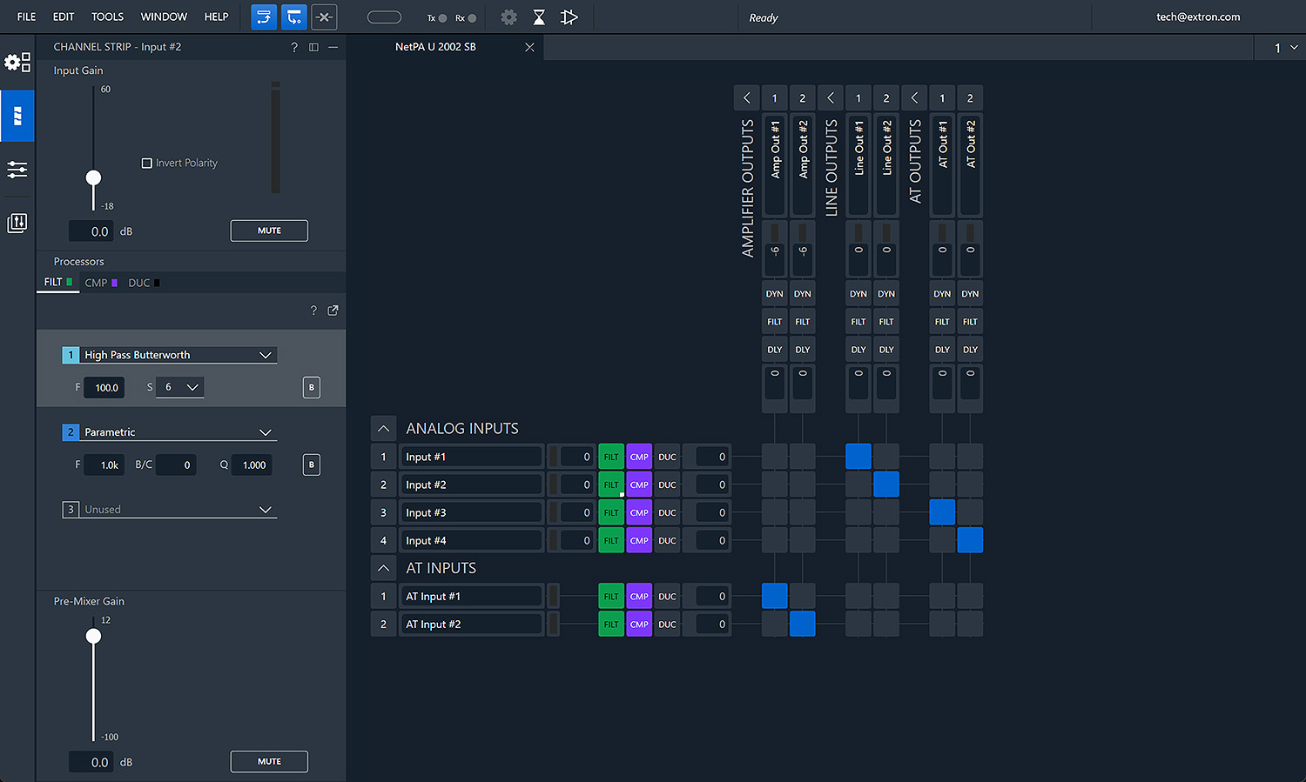The width and height of the screenshot is (1306, 782).
Task: Click the hourglass toolbar icon
Action: coord(539,17)
